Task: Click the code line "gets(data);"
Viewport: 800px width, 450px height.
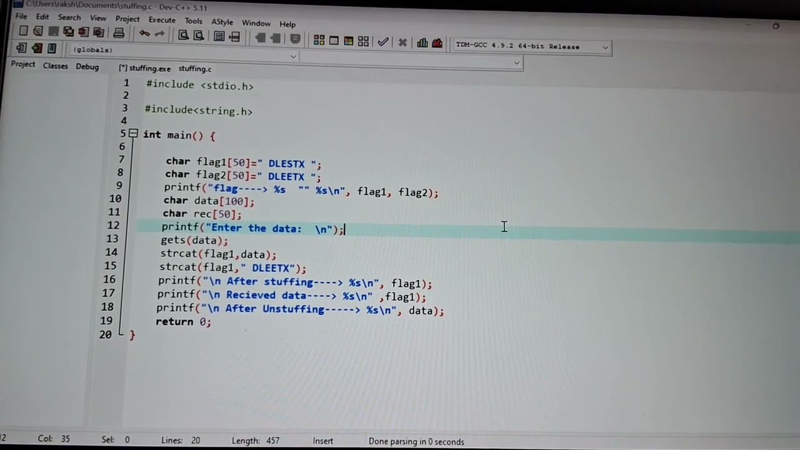Action: [x=194, y=241]
